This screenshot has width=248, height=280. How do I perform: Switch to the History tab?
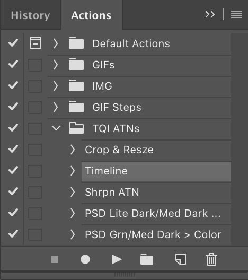(31, 15)
